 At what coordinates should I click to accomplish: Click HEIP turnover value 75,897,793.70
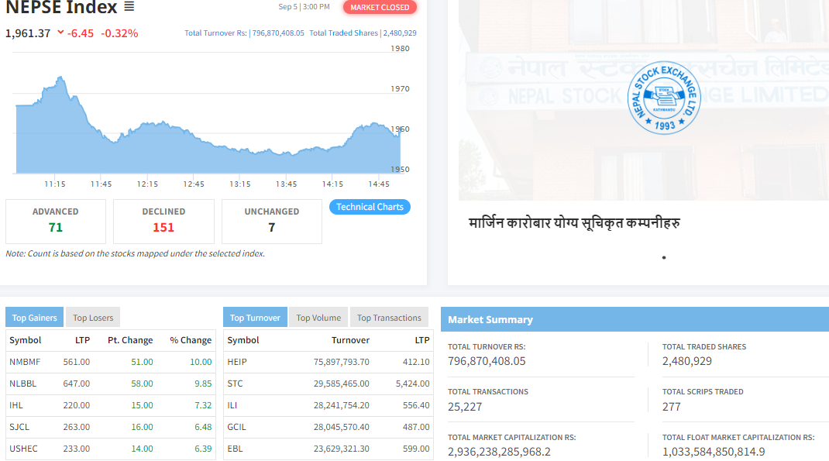point(342,362)
